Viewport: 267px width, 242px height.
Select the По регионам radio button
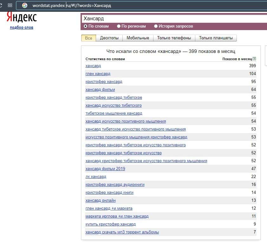click(x=119, y=26)
